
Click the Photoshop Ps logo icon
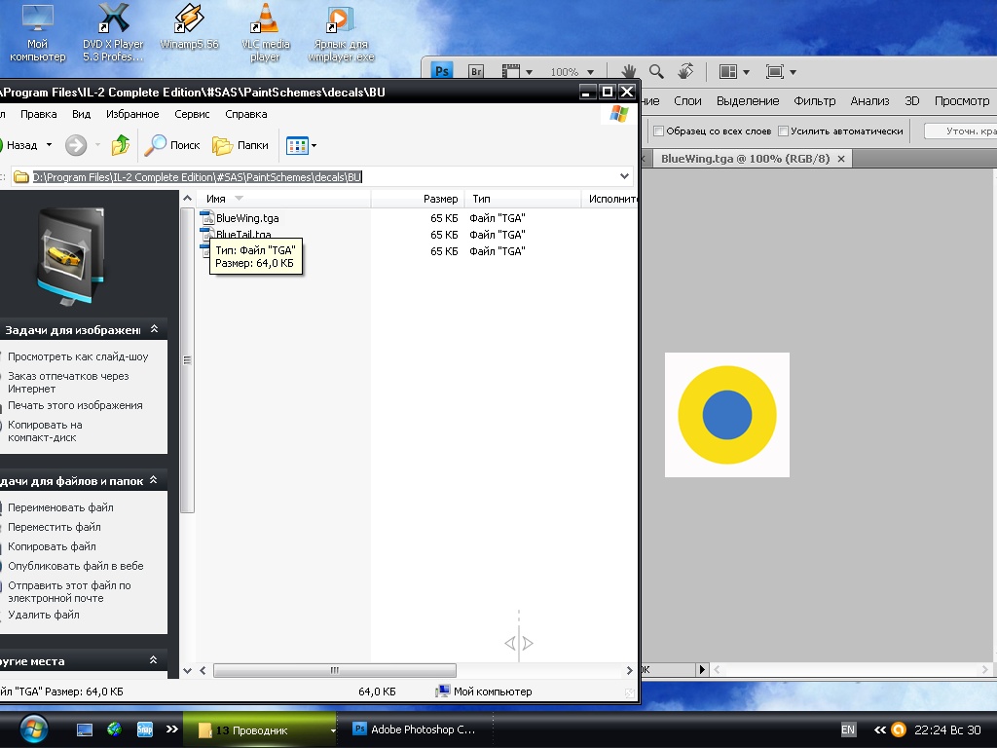[442, 71]
